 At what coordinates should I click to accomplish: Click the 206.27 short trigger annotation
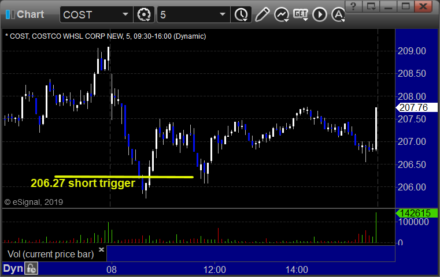[83, 183]
